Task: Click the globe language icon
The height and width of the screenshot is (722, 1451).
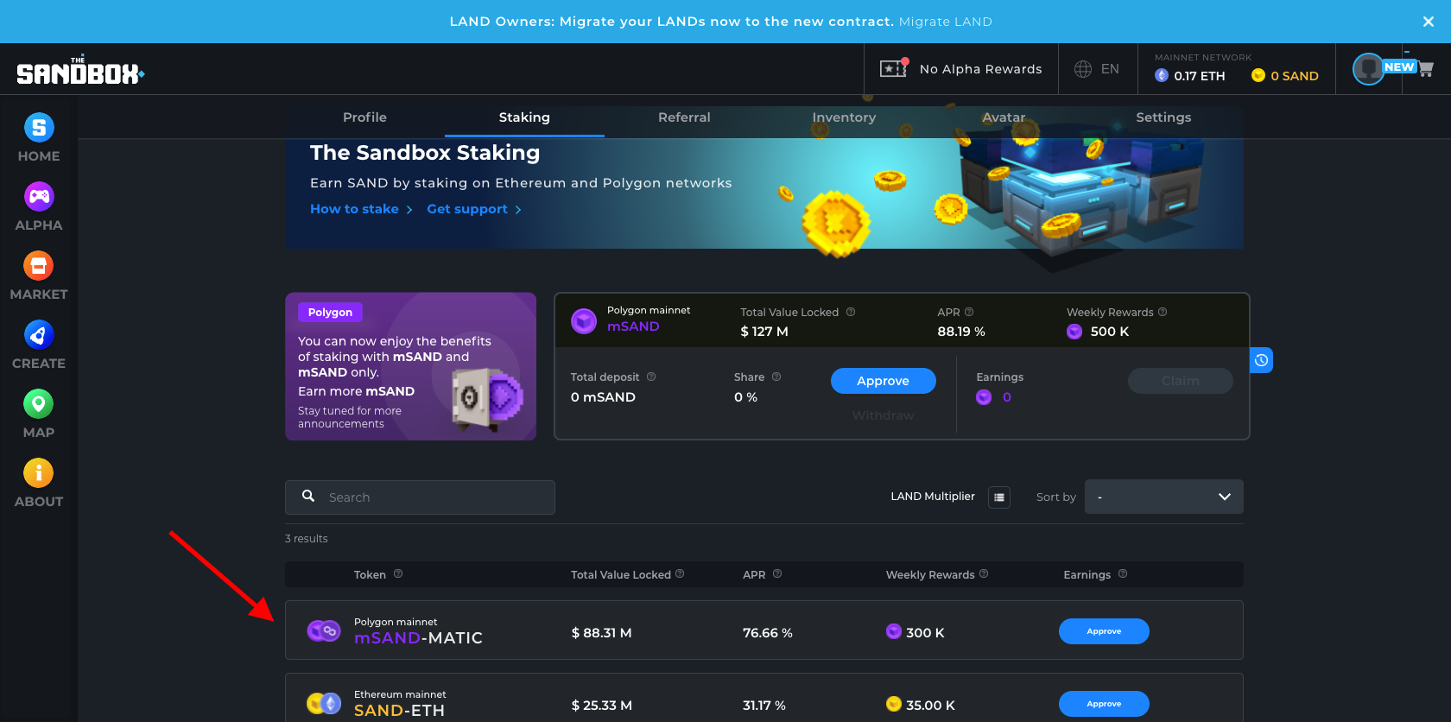Action: coord(1083,69)
